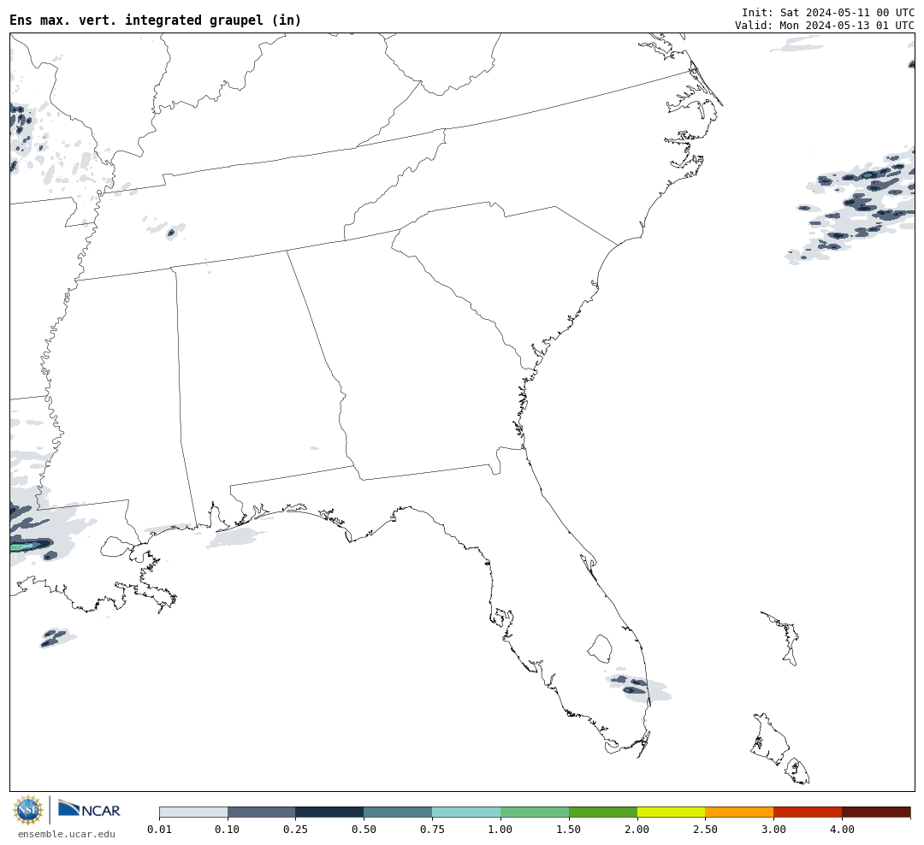Click the graupel blob over southeast Florida
Viewport: 924px width, 845px height.
click(x=637, y=687)
